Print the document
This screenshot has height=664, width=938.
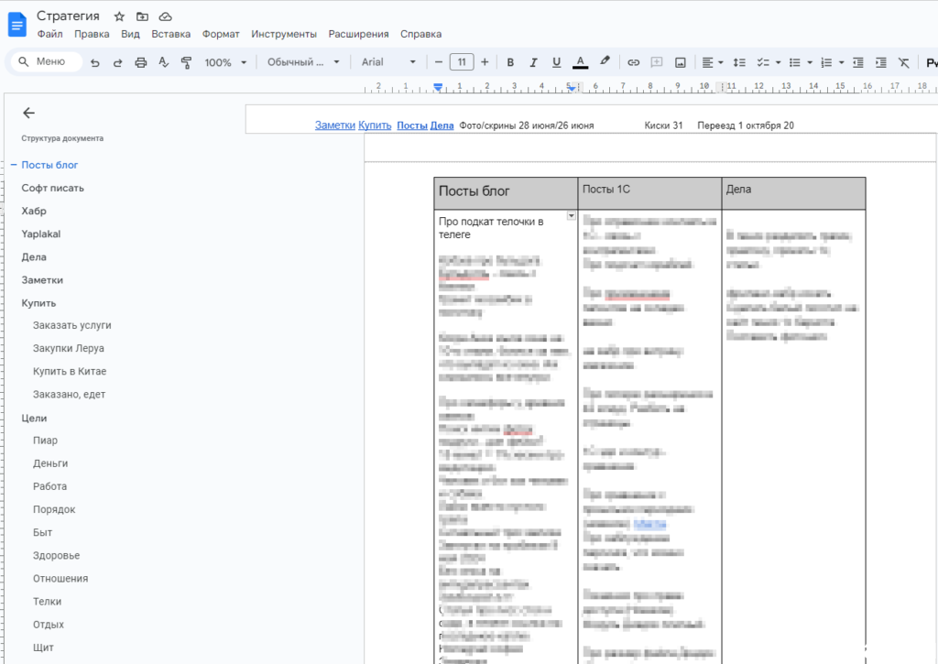click(x=140, y=62)
